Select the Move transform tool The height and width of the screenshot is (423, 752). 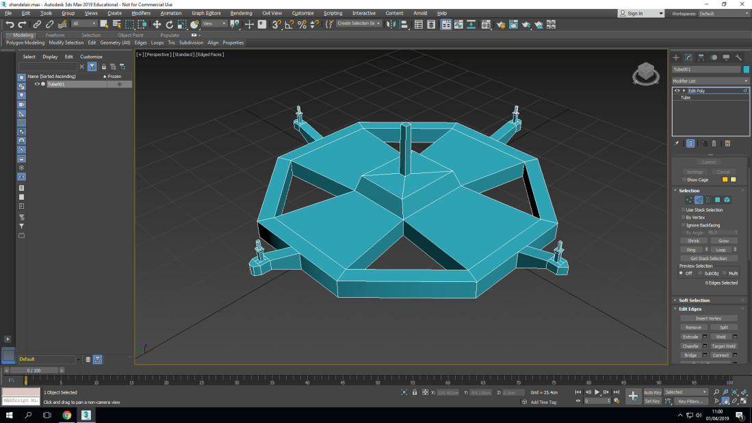pyautogui.click(x=157, y=24)
